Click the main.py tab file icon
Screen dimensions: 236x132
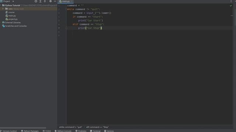(60, 1)
